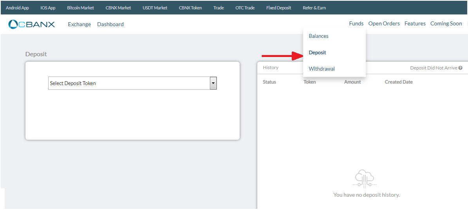Click the Select Deposit Token combo box
The image size is (468, 210).
pos(132,83)
